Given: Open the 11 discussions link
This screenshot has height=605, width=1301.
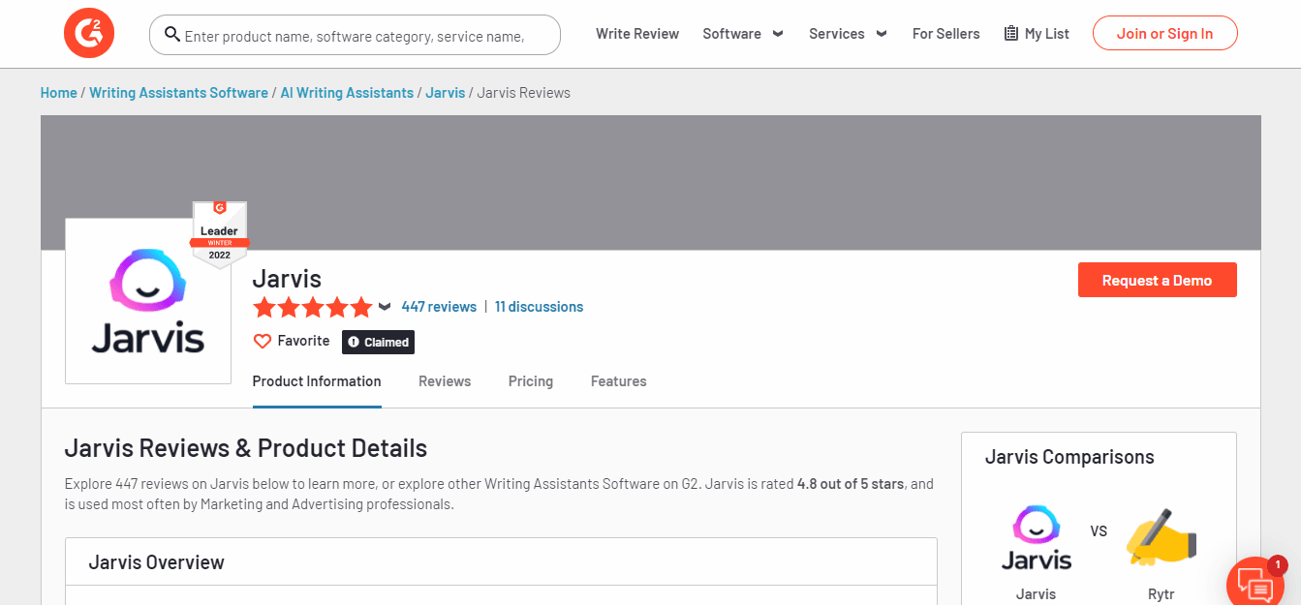Looking at the screenshot, I should click(x=539, y=307).
